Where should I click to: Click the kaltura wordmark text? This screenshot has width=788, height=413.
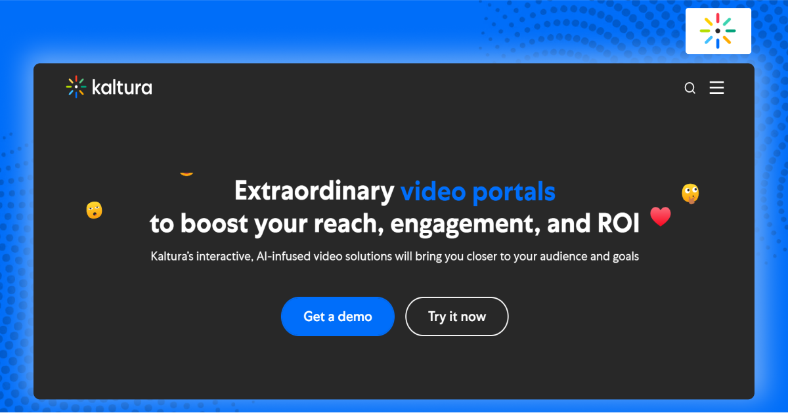[x=122, y=87]
